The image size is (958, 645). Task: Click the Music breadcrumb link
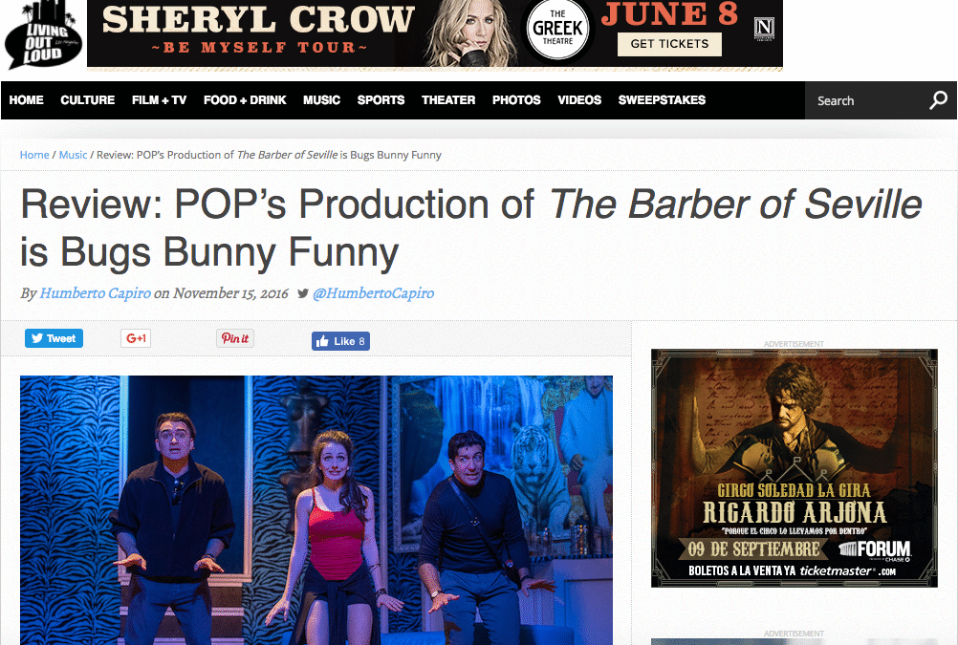point(73,155)
